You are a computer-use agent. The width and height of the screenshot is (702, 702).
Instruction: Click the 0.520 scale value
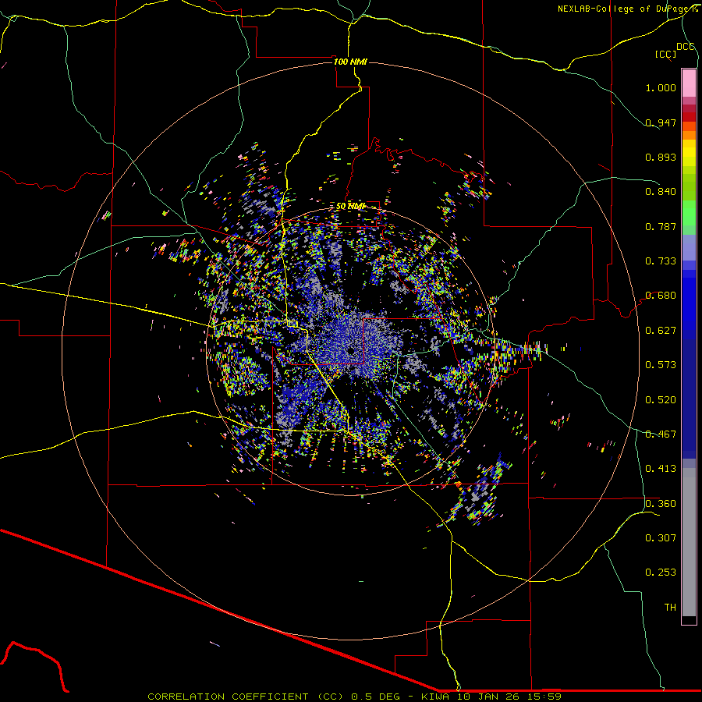point(661,400)
